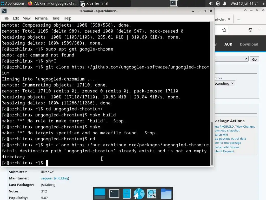The image size is (266, 200).
Task: Open the terminal Help menu
Action: [x=67, y=18]
